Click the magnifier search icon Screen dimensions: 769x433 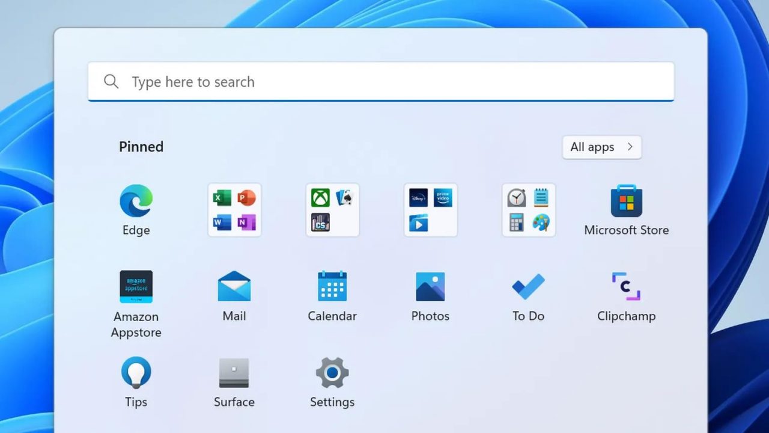[111, 82]
